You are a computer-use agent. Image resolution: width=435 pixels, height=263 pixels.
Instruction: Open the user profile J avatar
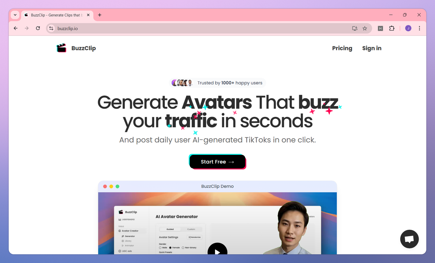point(408,28)
